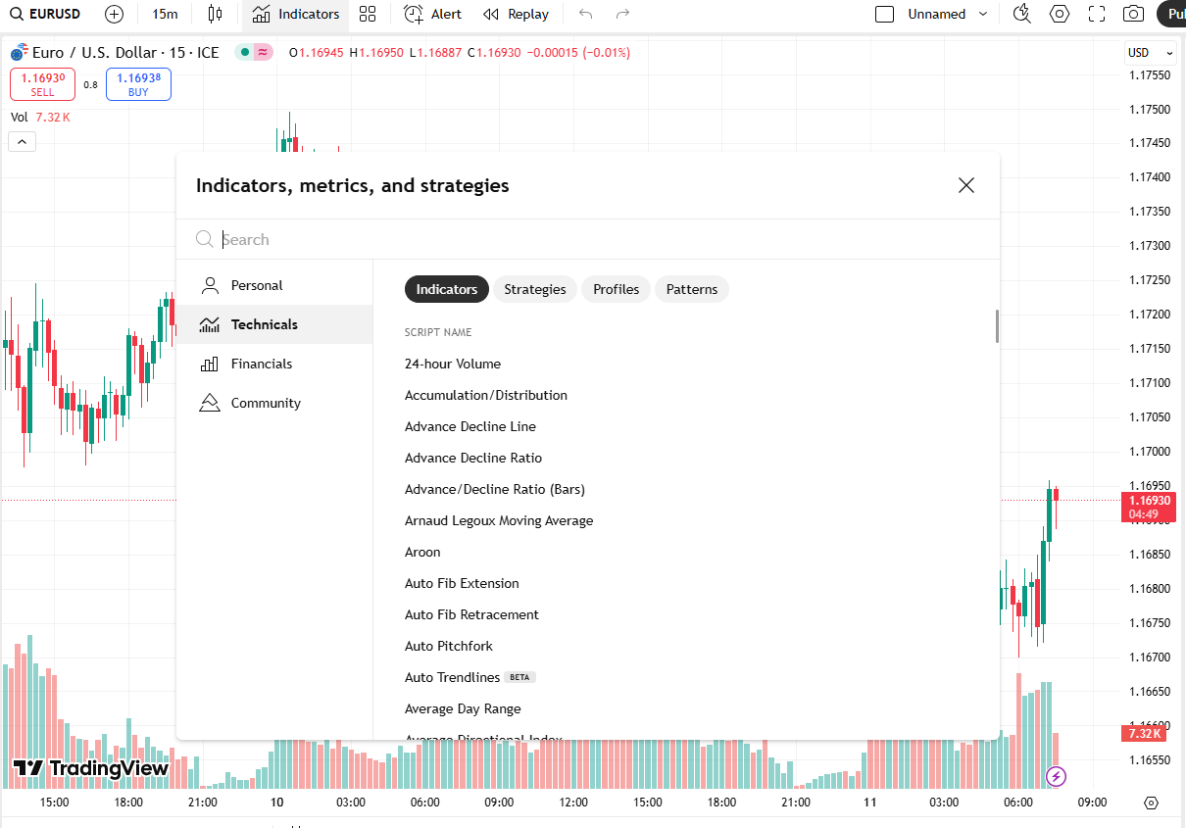This screenshot has width=1186, height=828.
Task: Click the pink approximately-equal data icon
Action: (263, 52)
